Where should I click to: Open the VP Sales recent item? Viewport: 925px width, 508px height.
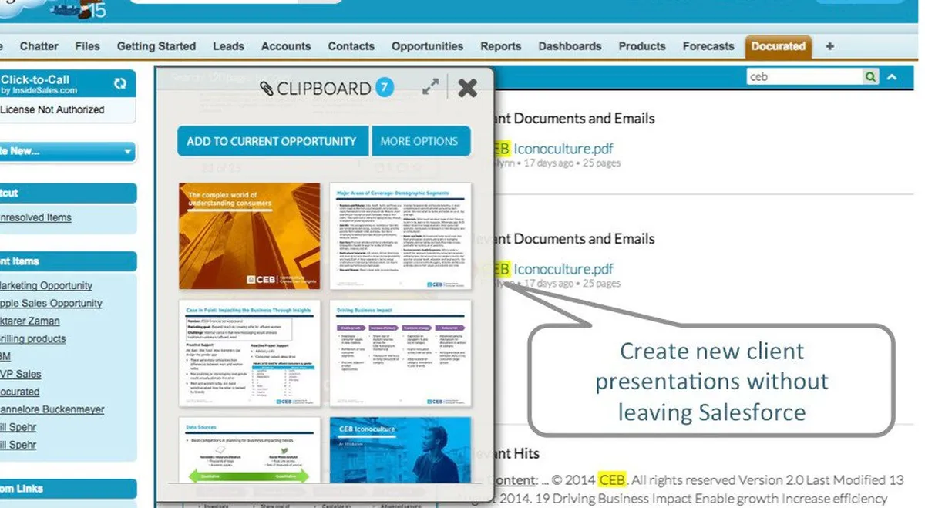tap(19, 374)
